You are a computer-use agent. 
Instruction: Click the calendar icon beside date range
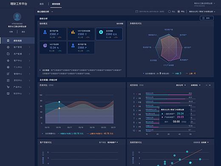137,11
